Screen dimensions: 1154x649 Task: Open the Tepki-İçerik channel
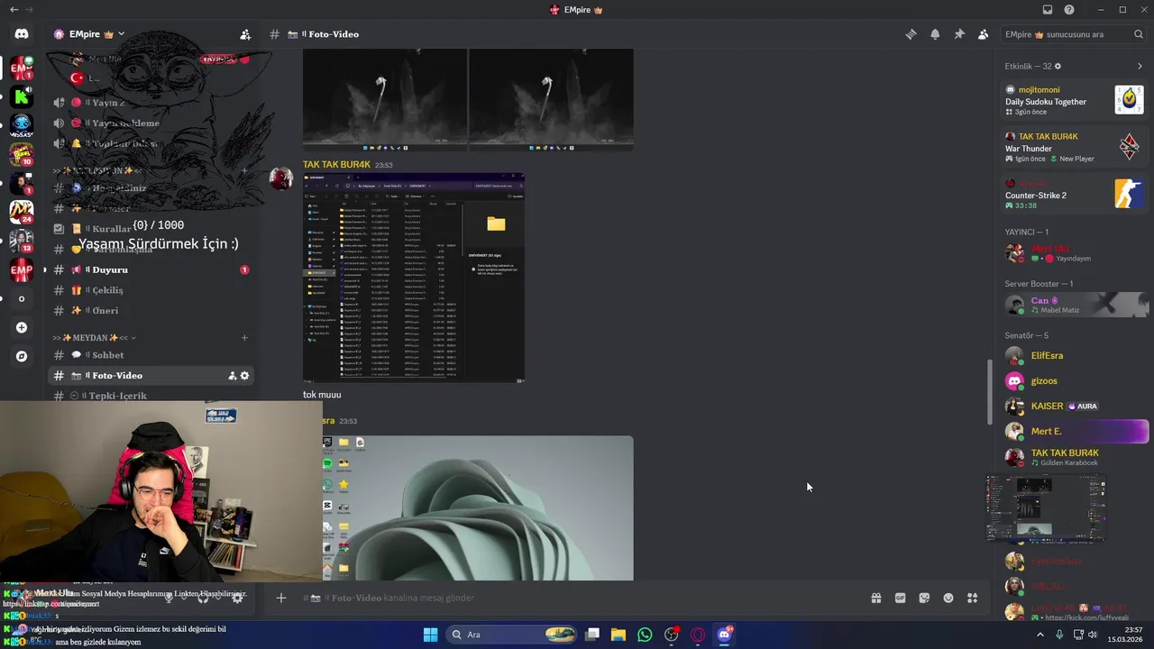(151, 396)
